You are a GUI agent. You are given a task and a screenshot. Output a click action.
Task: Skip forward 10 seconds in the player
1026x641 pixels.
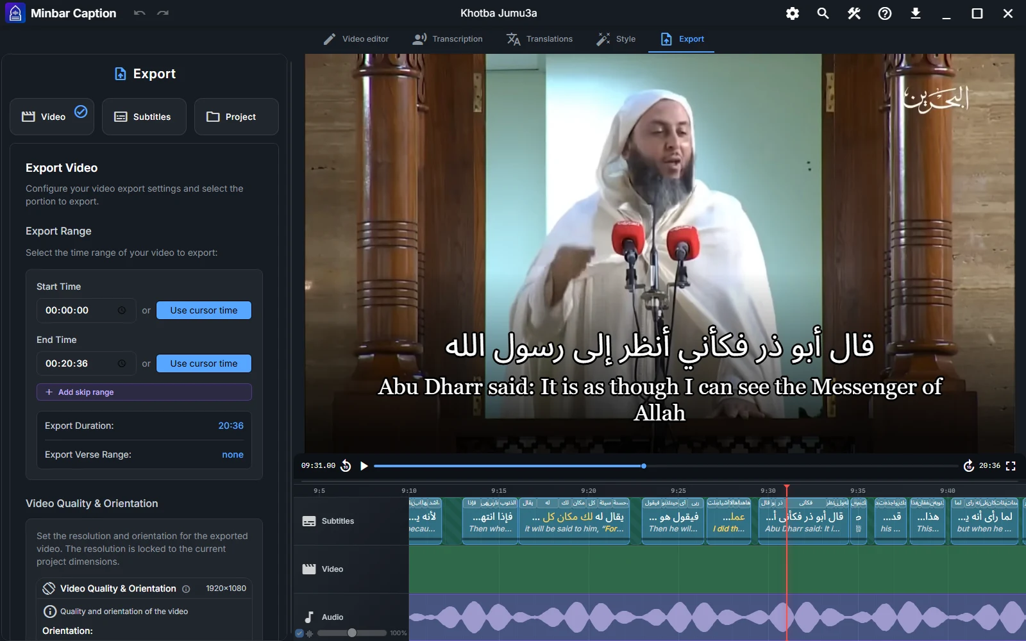[x=969, y=466]
